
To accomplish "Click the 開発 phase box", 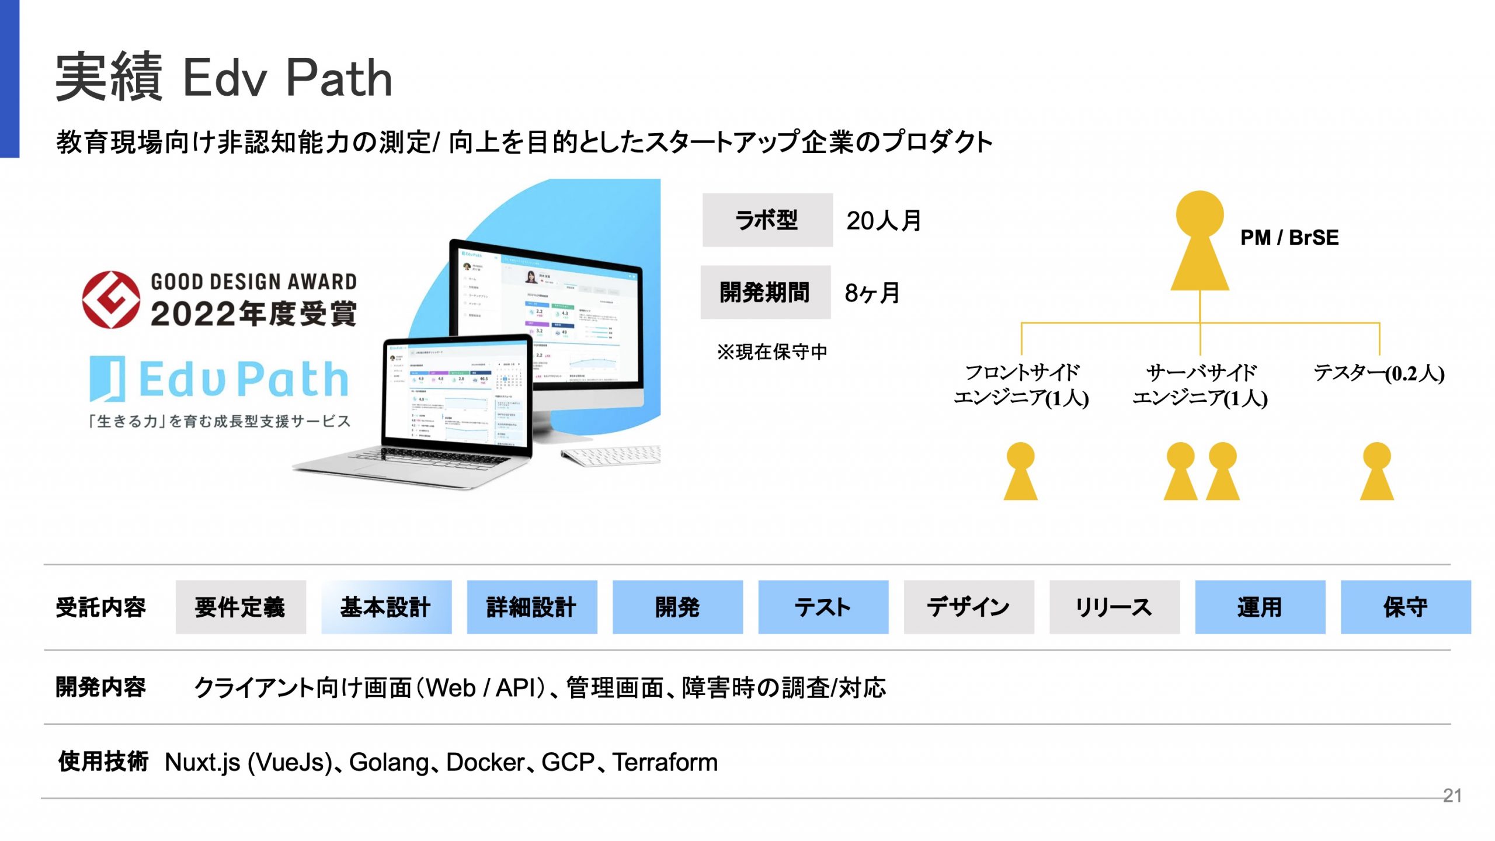I will [677, 607].
